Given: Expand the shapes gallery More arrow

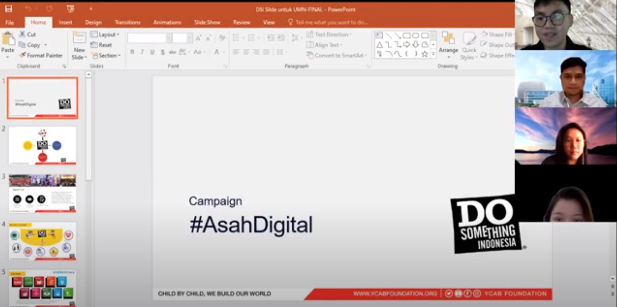Looking at the screenshot, I should click(433, 54).
